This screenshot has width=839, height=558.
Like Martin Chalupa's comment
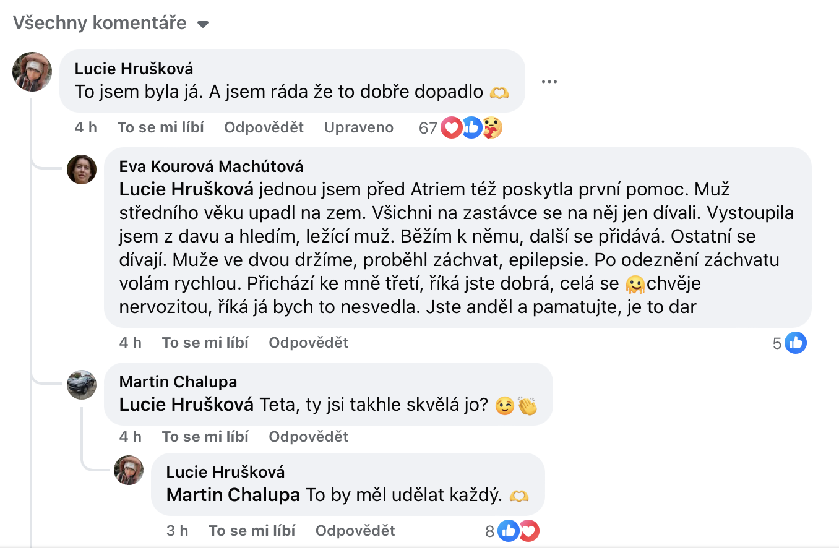click(205, 437)
